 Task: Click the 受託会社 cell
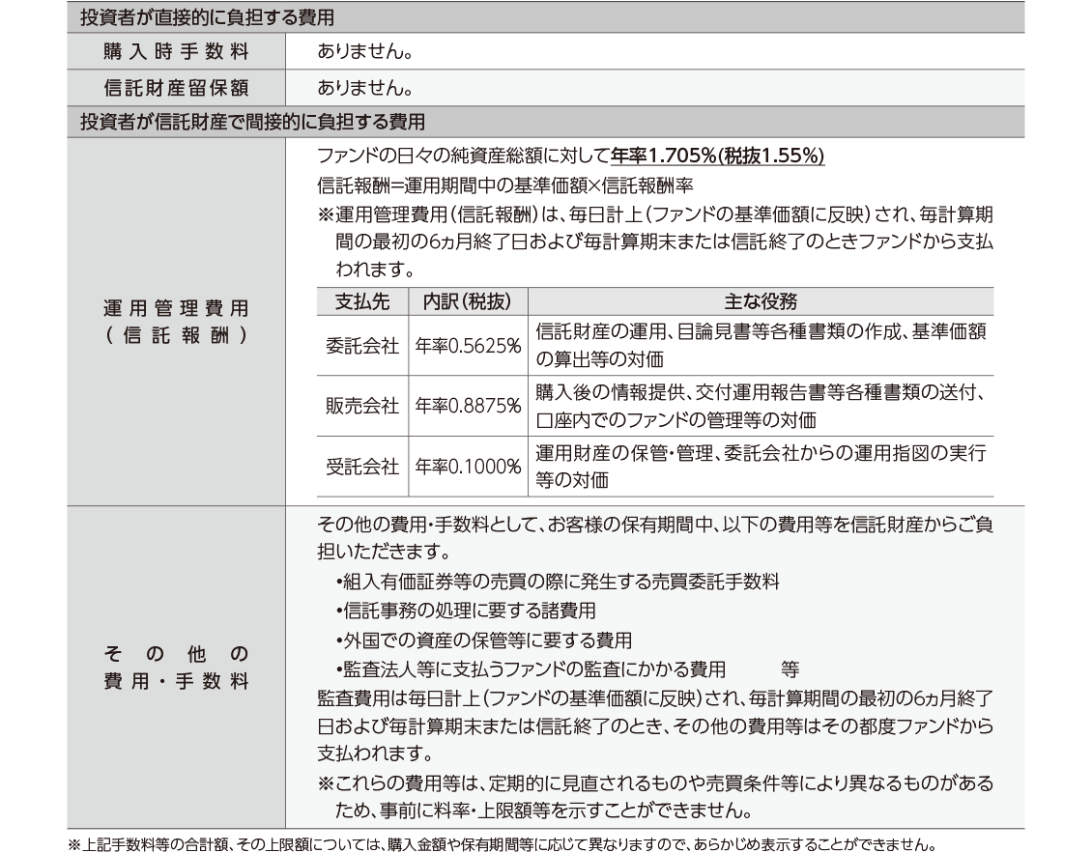362,467
